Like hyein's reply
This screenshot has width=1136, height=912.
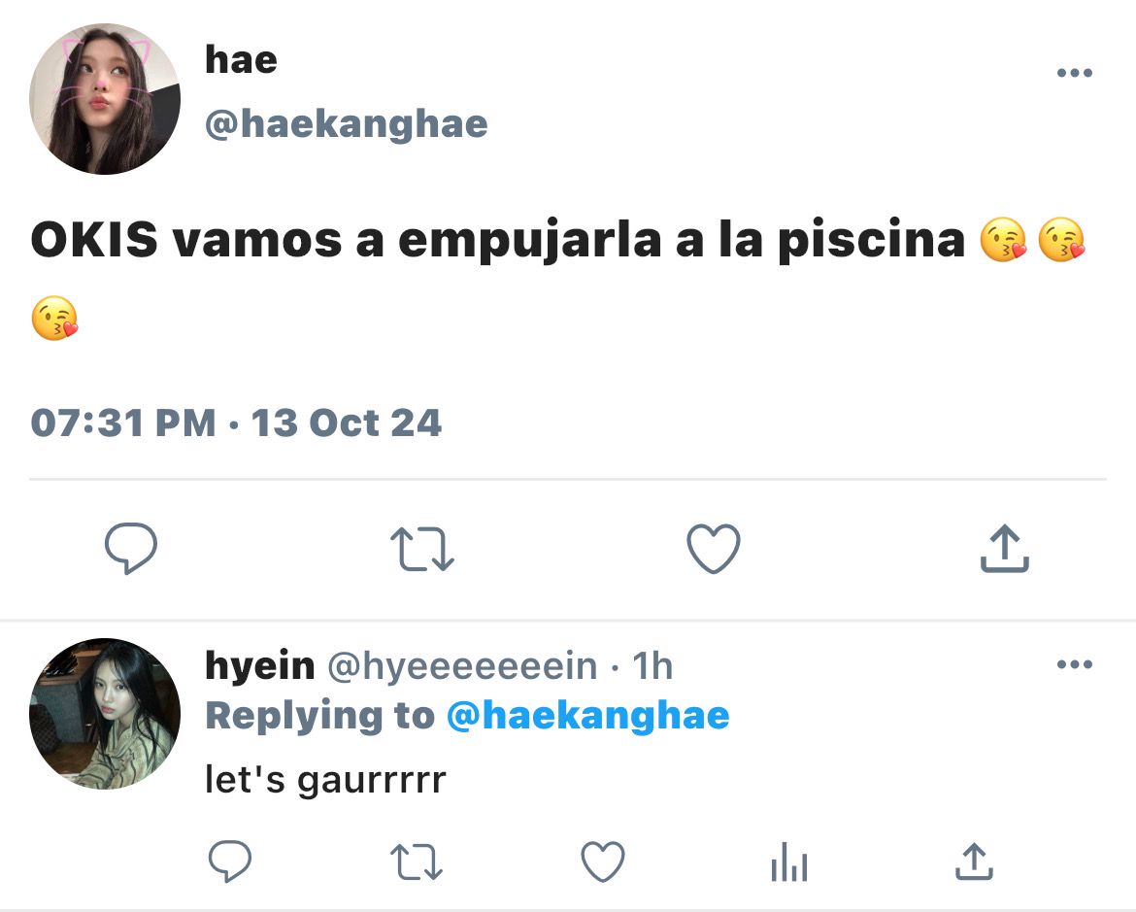(x=603, y=861)
